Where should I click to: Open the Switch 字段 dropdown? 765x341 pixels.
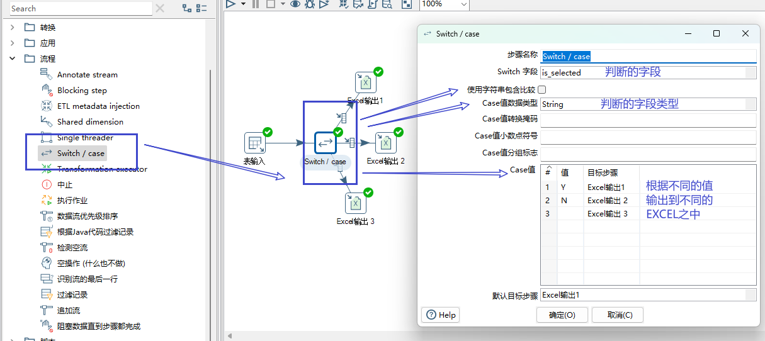pyautogui.click(x=750, y=72)
